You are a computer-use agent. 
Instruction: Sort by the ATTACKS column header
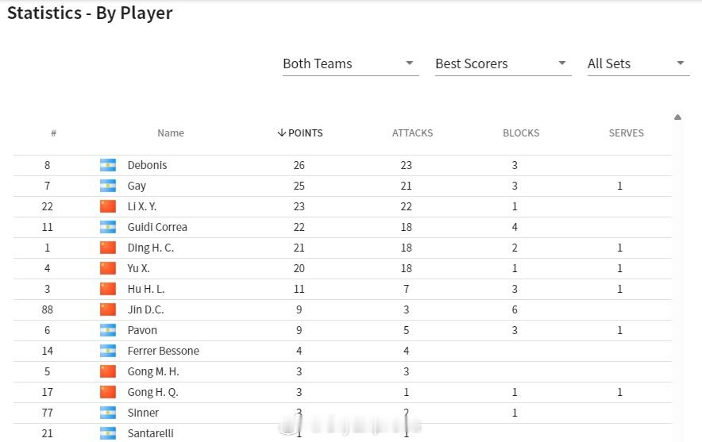click(x=412, y=133)
